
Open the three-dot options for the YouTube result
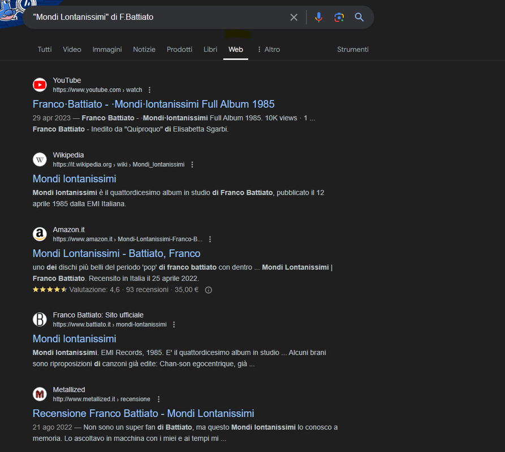click(x=149, y=90)
